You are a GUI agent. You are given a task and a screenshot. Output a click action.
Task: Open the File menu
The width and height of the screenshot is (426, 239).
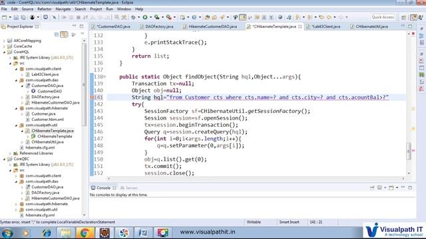click(x=4, y=9)
